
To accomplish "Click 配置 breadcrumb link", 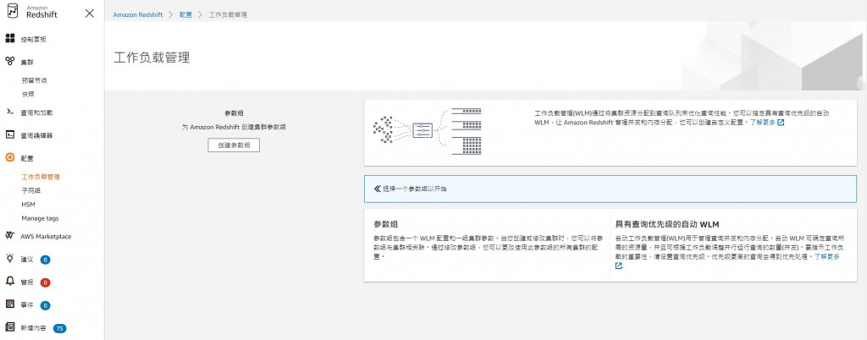I will pos(185,15).
